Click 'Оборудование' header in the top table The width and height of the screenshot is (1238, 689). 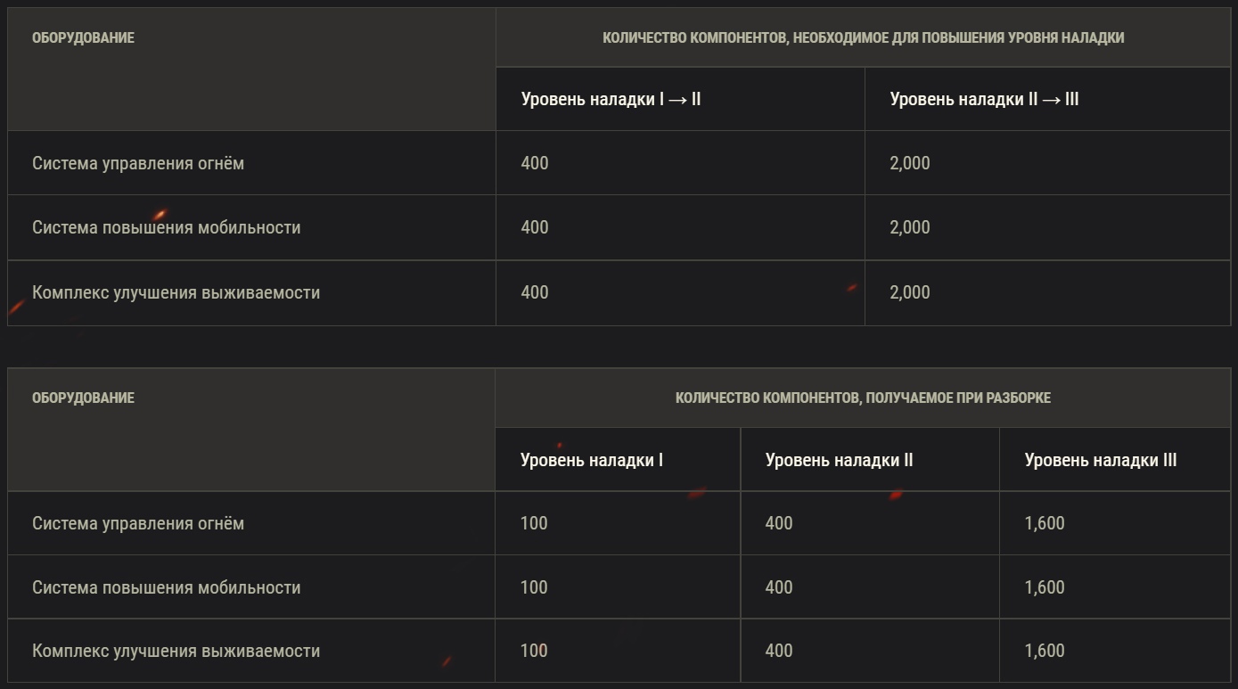(83, 37)
